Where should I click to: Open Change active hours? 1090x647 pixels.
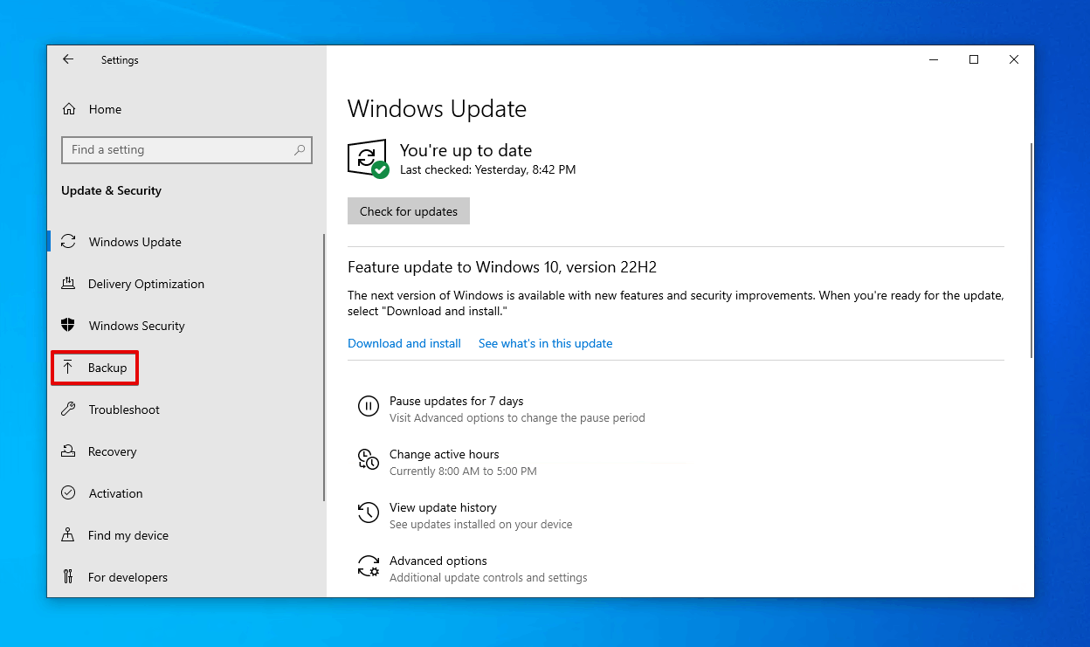pos(445,454)
